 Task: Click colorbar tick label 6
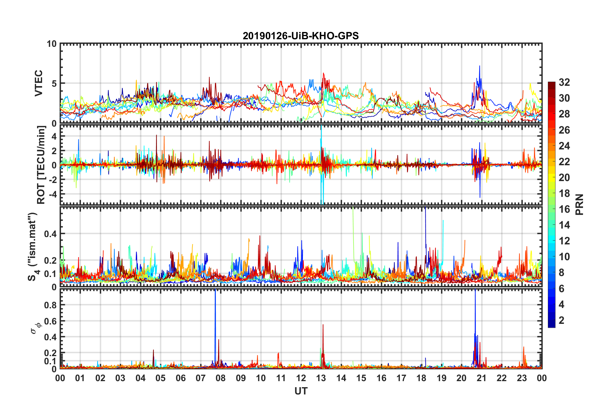561,288
